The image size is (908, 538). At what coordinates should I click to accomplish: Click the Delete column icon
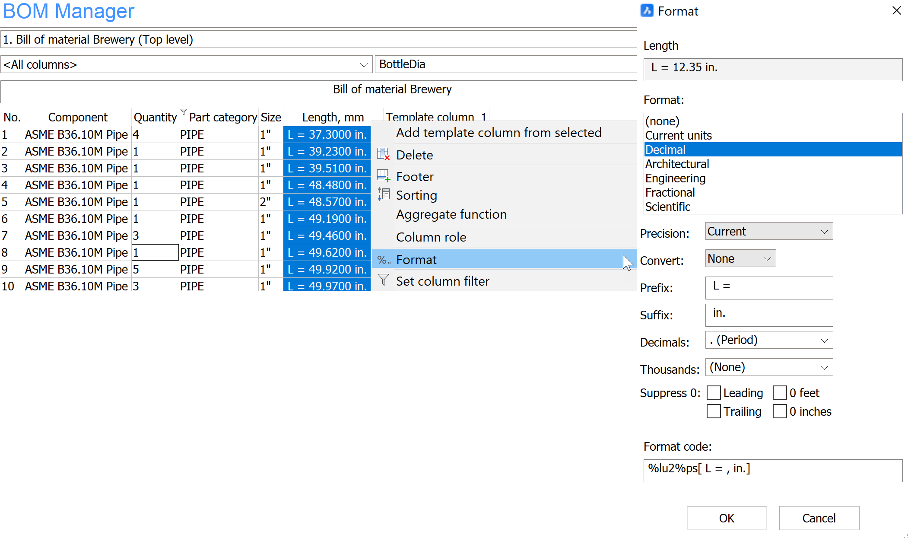click(383, 154)
